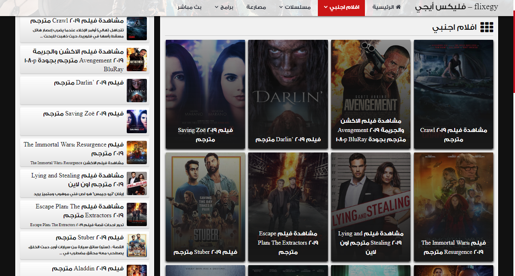
Task: Open the Avengement poster card
Action: click(371, 94)
